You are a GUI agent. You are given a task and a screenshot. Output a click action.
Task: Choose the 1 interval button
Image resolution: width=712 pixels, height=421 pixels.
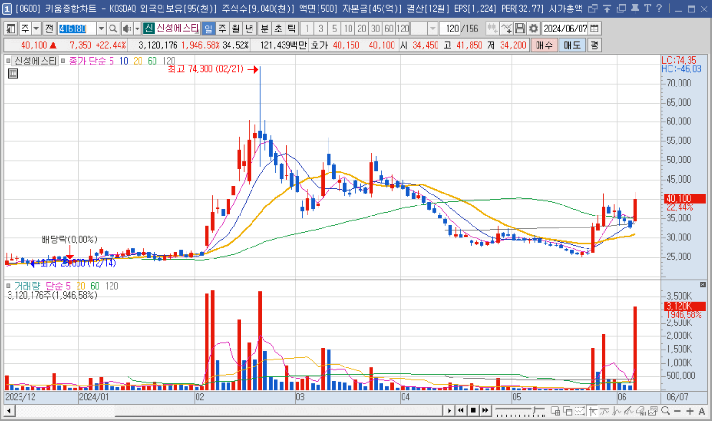(307, 29)
